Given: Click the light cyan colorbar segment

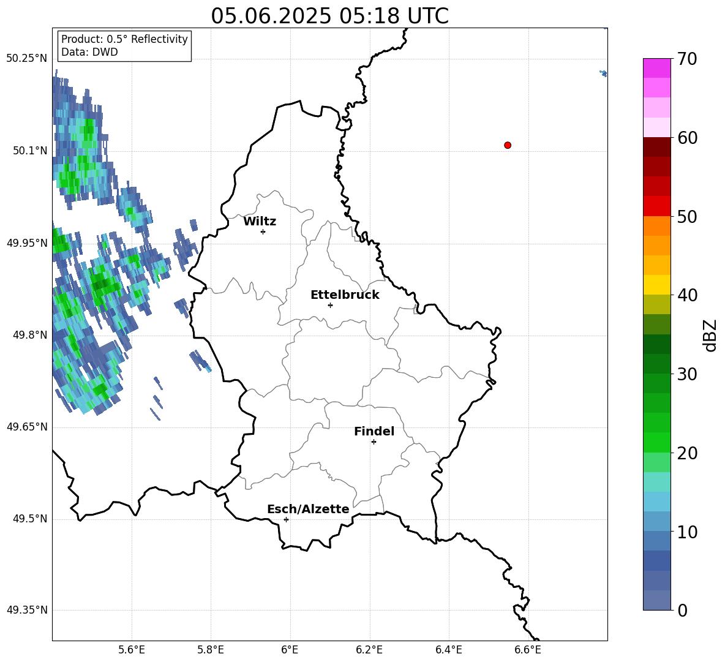Looking at the screenshot, I should pyautogui.click(x=656, y=483).
